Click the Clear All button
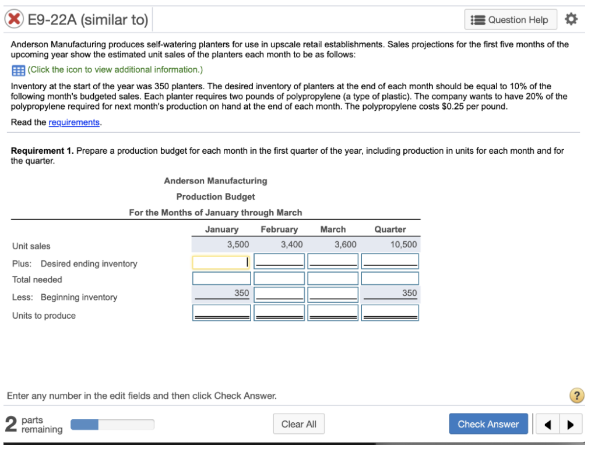The width and height of the screenshot is (591, 452). (298, 424)
